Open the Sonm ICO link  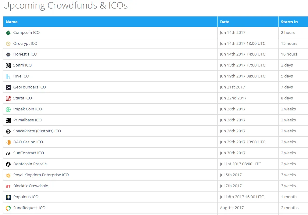[22, 65]
